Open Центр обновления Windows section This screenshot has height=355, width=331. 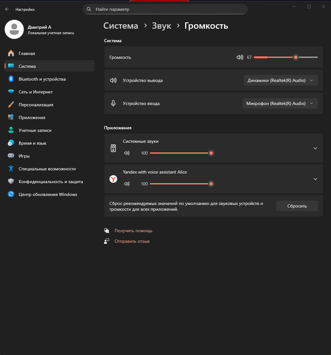47,194
